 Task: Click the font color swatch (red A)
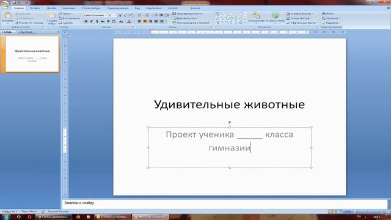click(129, 22)
